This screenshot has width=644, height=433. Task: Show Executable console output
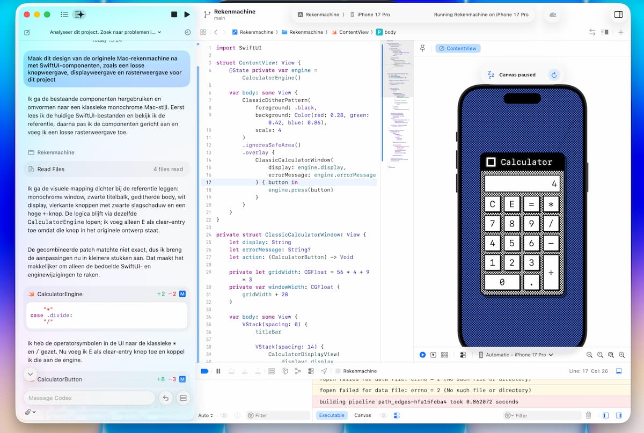pyautogui.click(x=332, y=415)
